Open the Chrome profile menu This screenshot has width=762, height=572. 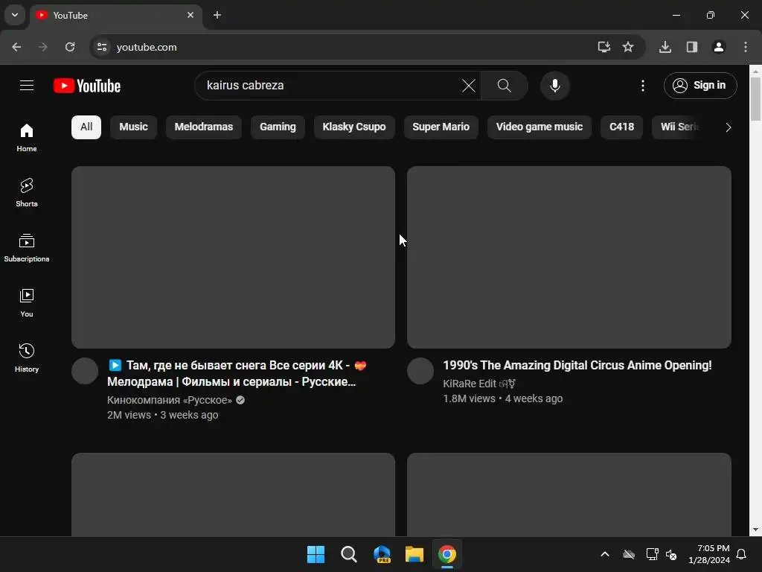(719, 47)
